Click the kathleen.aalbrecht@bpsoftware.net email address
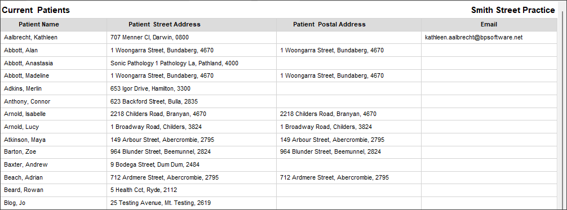This screenshot has width=567, height=210. pyautogui.click(x=473, y=37)
